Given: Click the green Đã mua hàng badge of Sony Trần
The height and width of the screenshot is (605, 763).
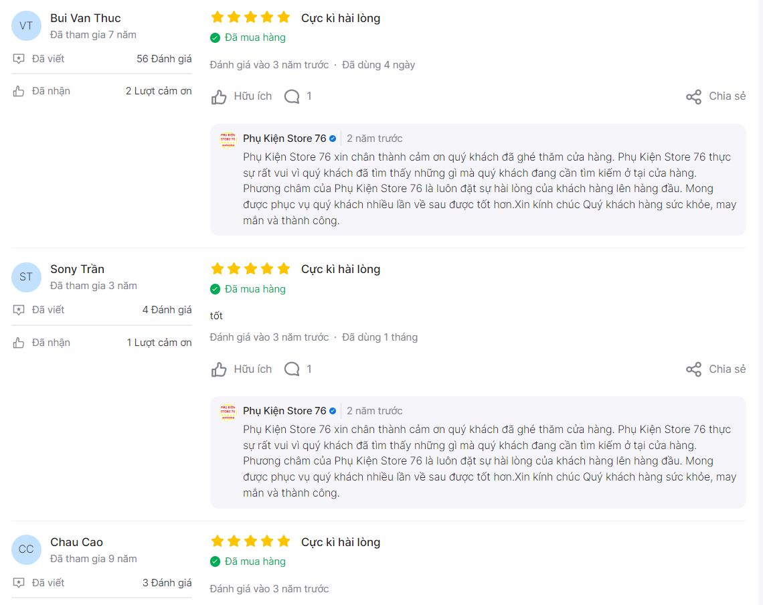Looking at the screenshot, I should (248, 289).
